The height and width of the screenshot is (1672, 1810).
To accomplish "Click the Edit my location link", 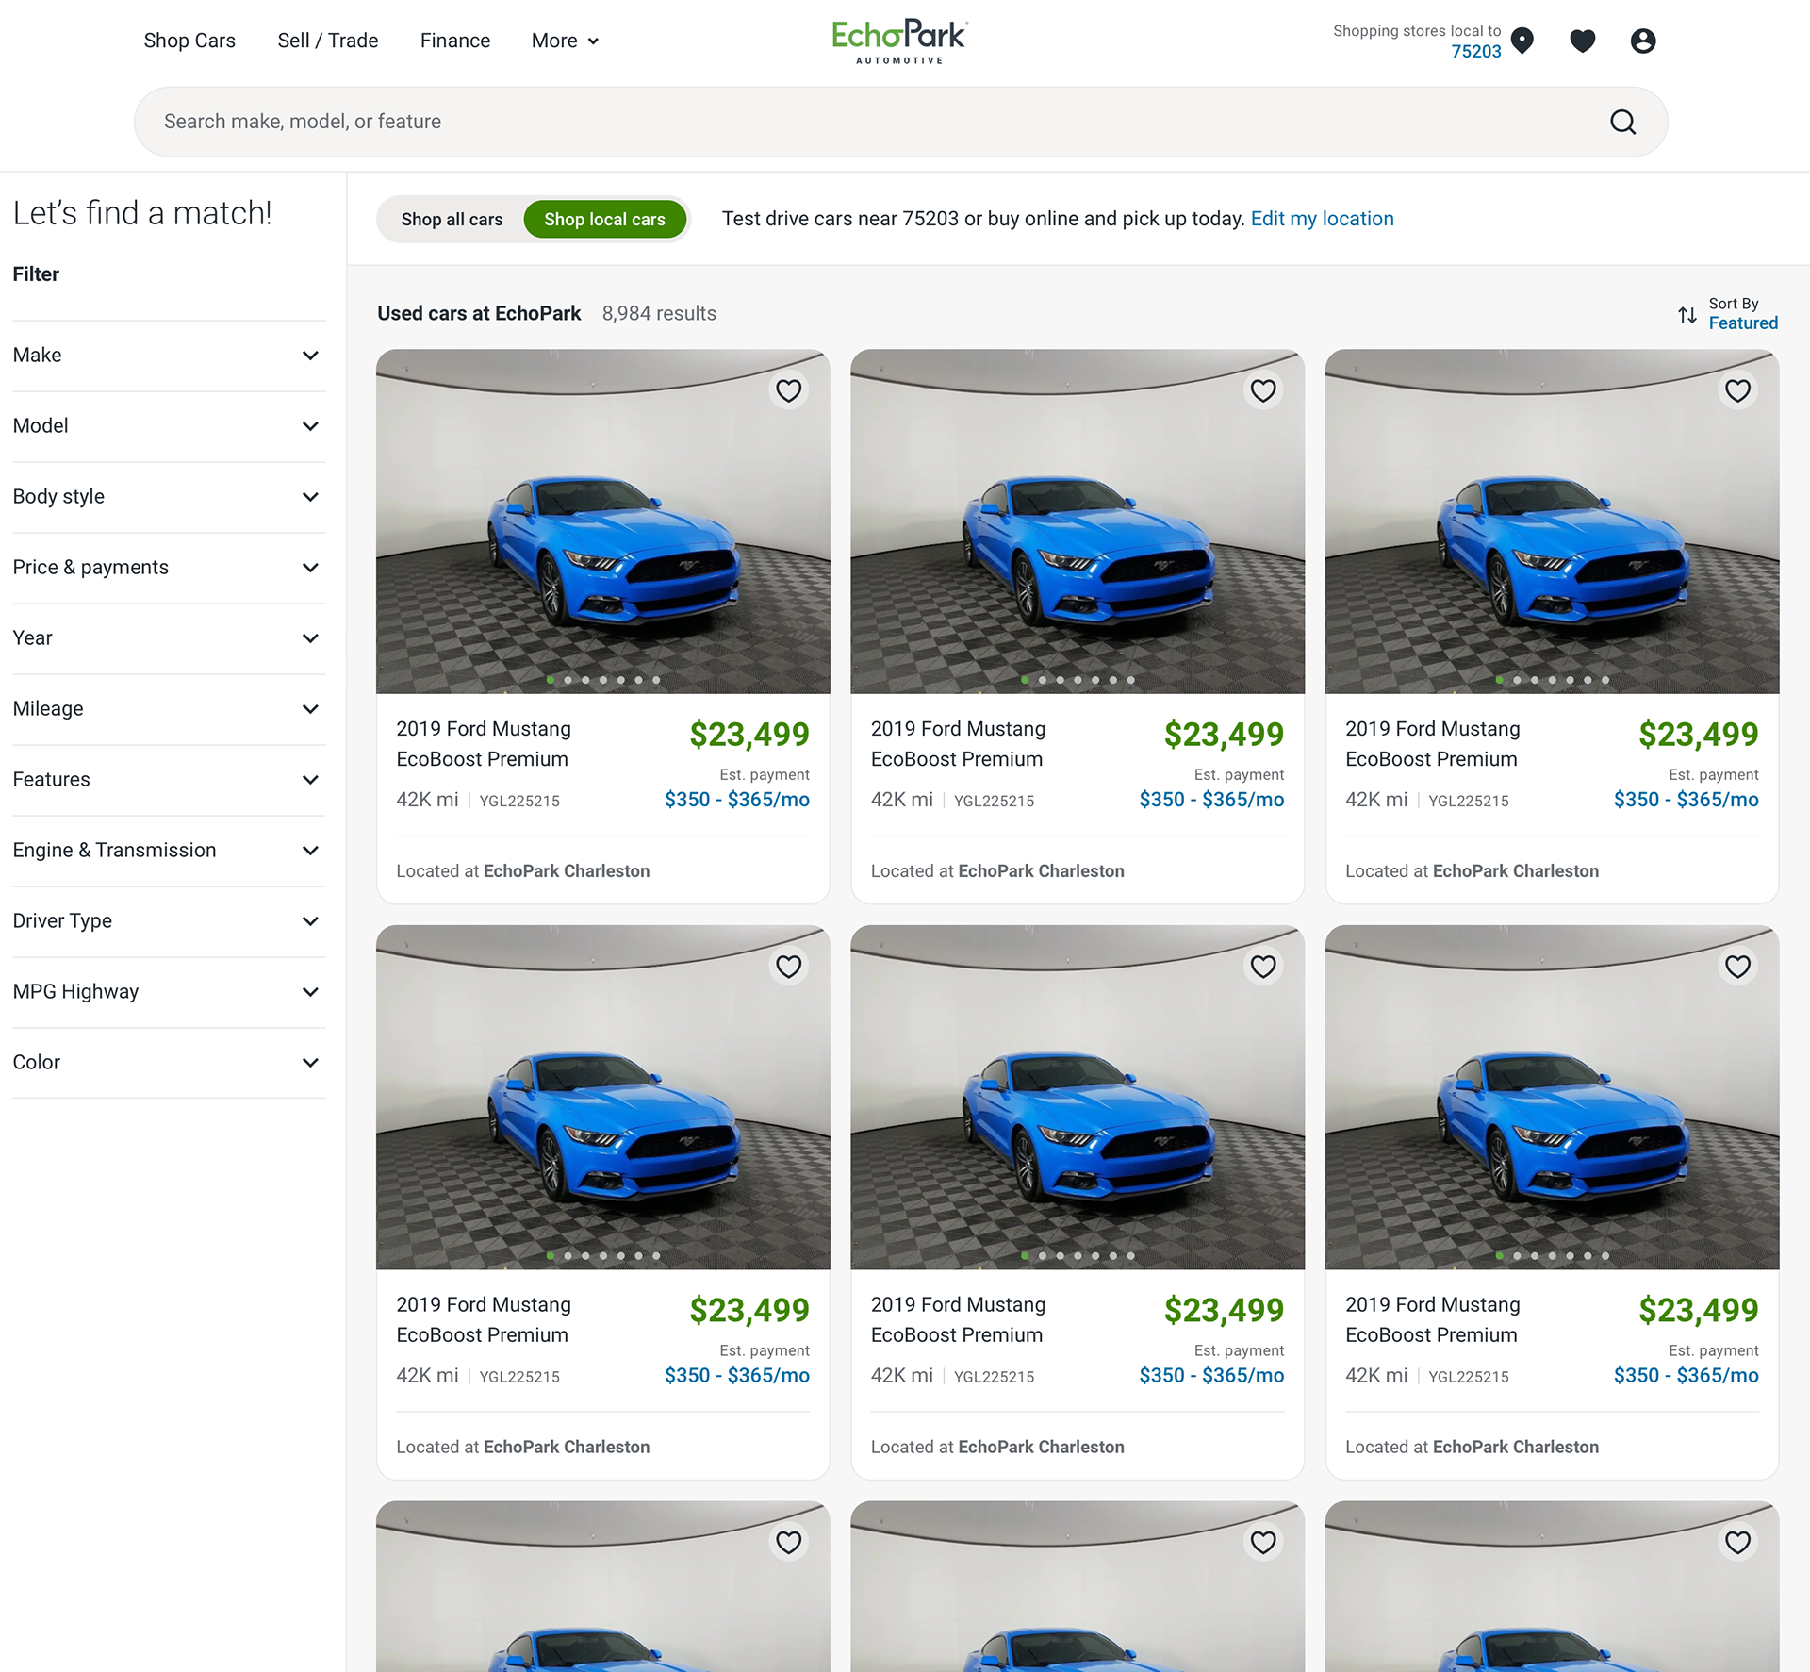I will [1322, 219].
